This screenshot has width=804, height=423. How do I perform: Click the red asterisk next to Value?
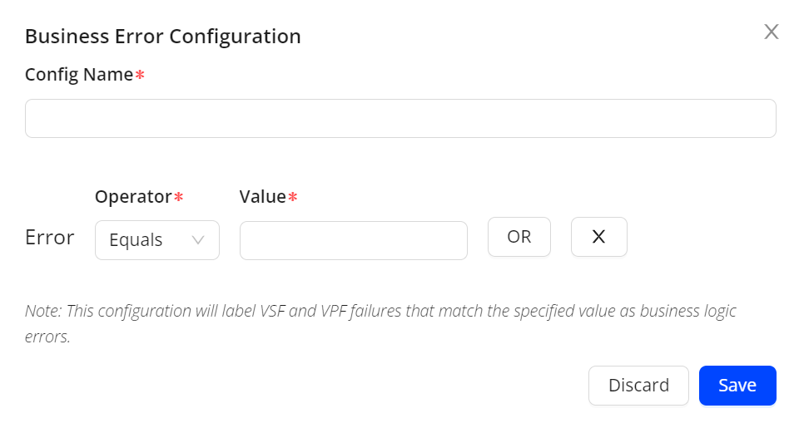click(292, 198)
